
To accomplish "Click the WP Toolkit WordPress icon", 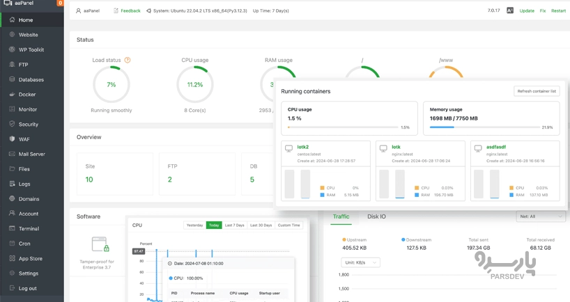I will (12, 49).
